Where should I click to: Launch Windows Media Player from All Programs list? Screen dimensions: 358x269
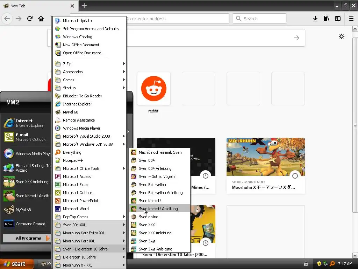89,128
